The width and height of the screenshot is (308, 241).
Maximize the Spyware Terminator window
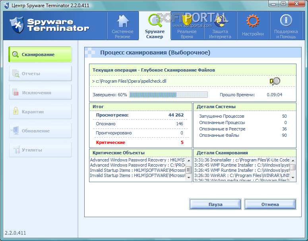[x=283, y=4]
